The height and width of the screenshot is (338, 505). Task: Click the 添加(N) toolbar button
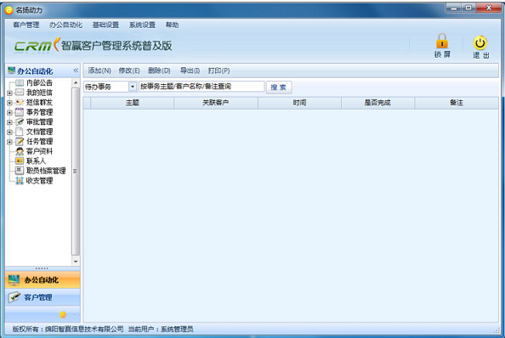click(99, 70)
